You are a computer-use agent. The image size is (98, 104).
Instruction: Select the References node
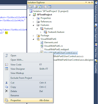click(46, 22)
